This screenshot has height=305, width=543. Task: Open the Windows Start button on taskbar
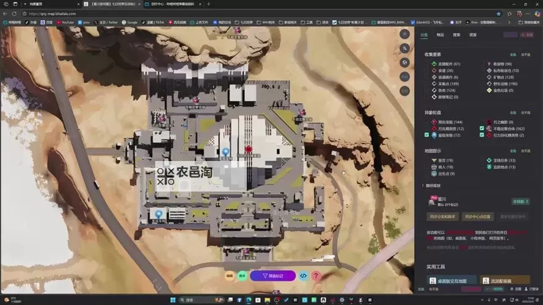[172, 299]
